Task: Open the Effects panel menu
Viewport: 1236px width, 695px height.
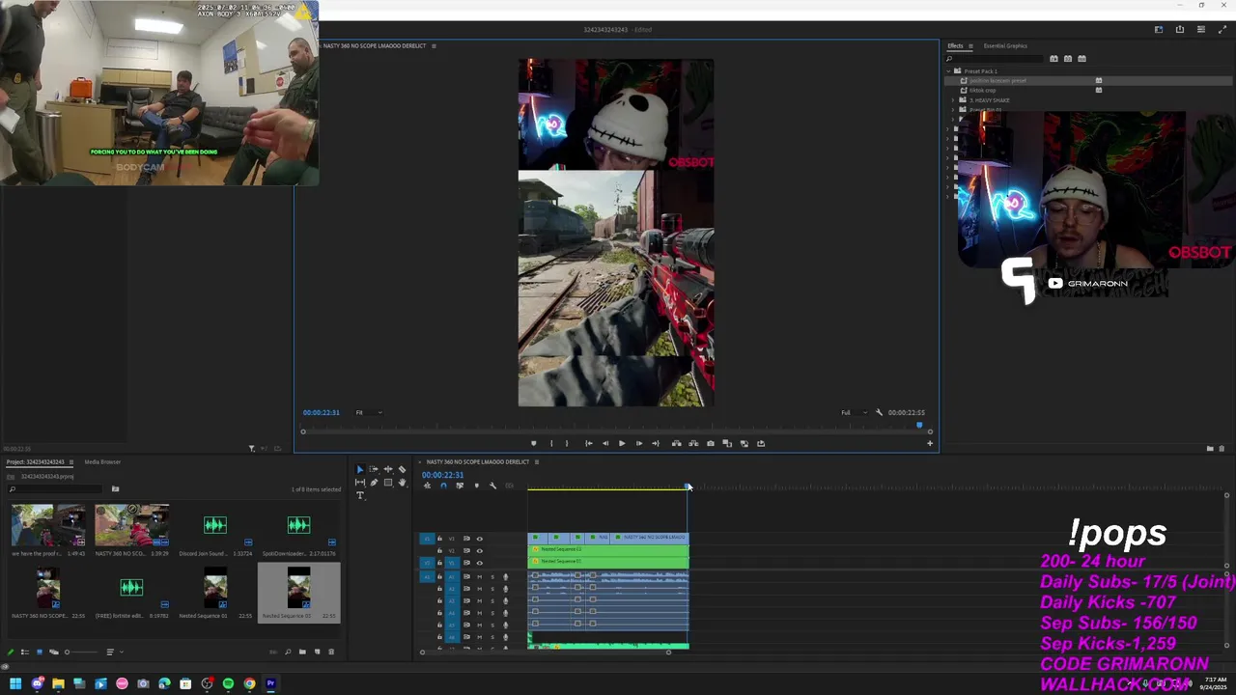Action: pos(970,45)
